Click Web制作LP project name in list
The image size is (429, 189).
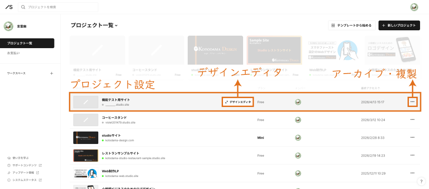(x=110, y=171)
